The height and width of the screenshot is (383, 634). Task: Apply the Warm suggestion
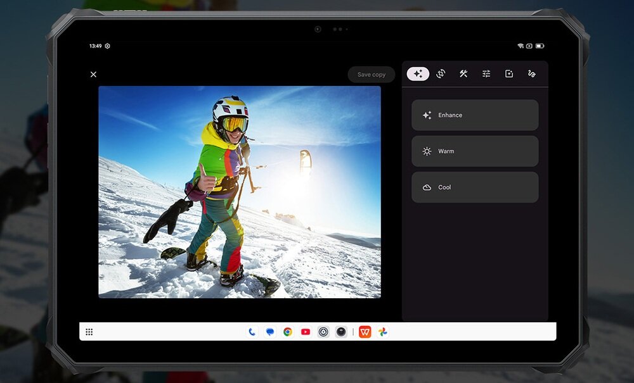[x=475, y=151]
